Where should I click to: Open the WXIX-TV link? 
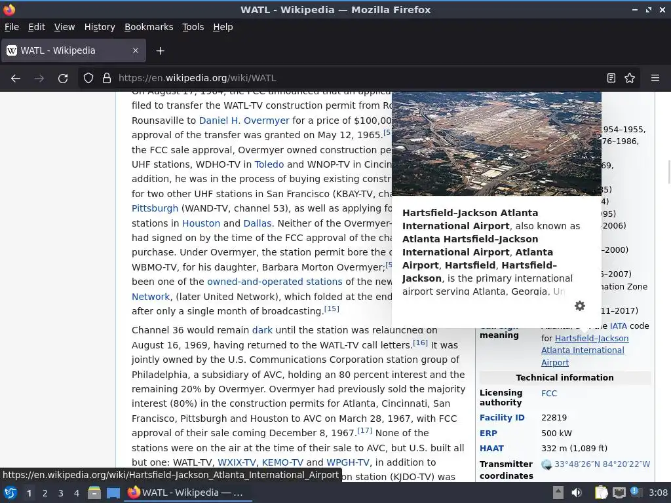click(237, 463)
